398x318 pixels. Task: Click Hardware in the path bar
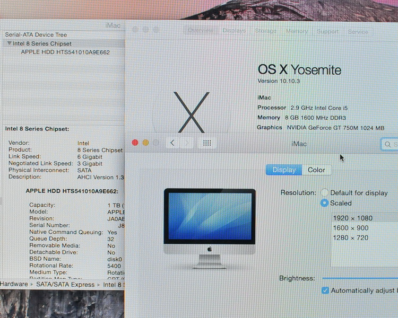(14, 284)
